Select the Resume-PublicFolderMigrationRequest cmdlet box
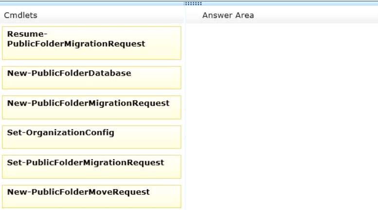Image resolution: width=378 pixels, height=210 pixels. point(91,43)
